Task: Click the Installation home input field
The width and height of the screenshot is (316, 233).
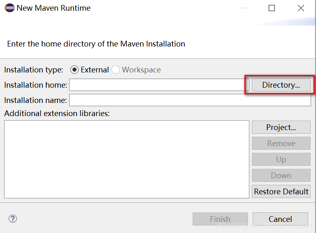Action: (x=159, y=85)
